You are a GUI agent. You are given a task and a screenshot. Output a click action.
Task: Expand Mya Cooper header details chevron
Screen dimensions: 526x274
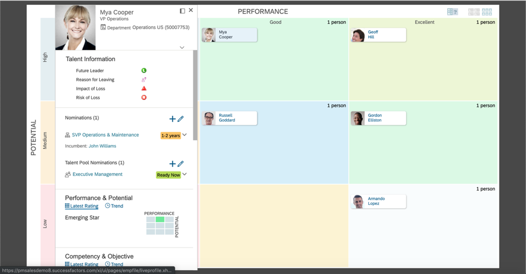182,47
